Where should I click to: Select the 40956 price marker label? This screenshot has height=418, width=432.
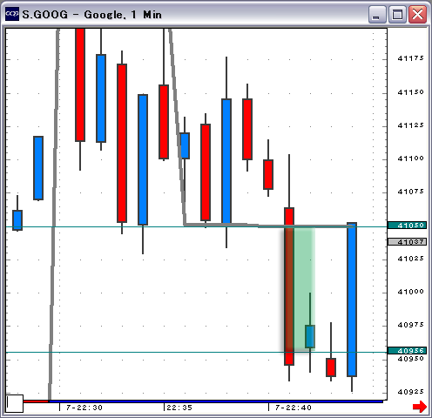(x=407, y=350)
